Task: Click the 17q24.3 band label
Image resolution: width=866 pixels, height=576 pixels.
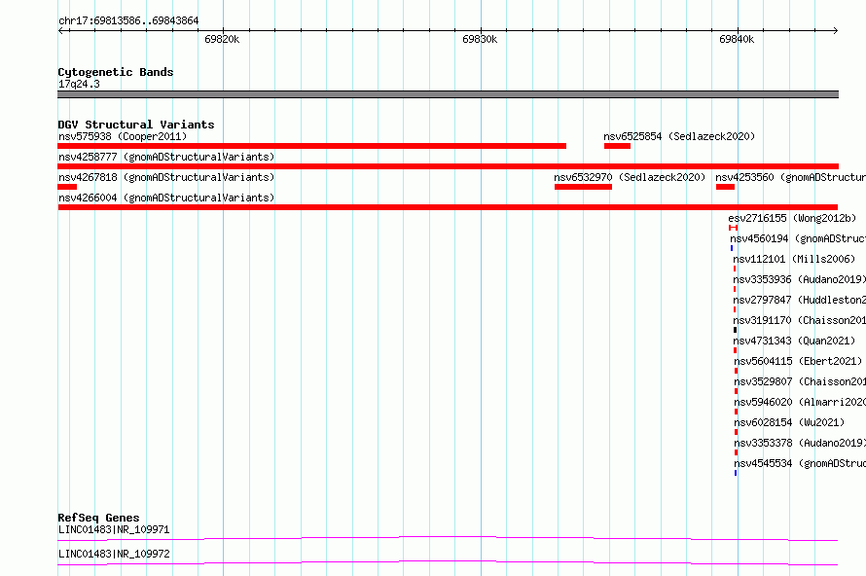Action: coord(79,84)
